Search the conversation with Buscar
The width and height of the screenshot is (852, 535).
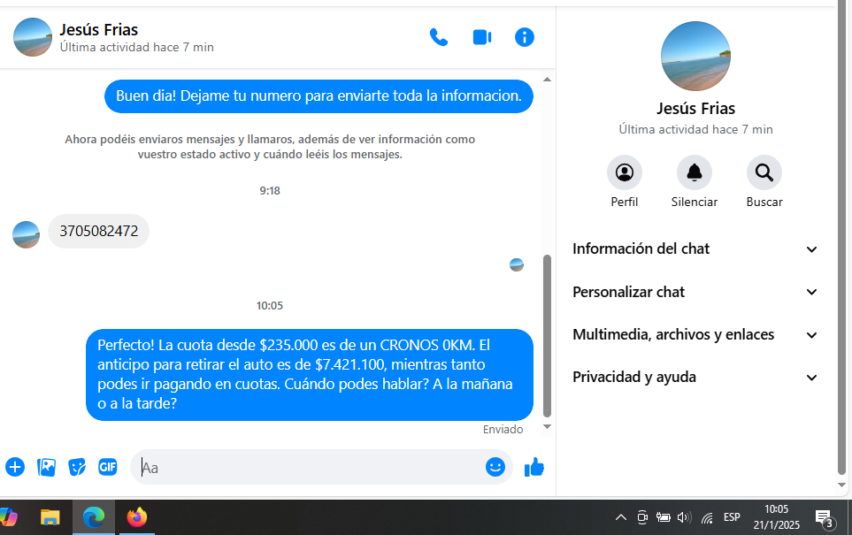pos(764,172)
